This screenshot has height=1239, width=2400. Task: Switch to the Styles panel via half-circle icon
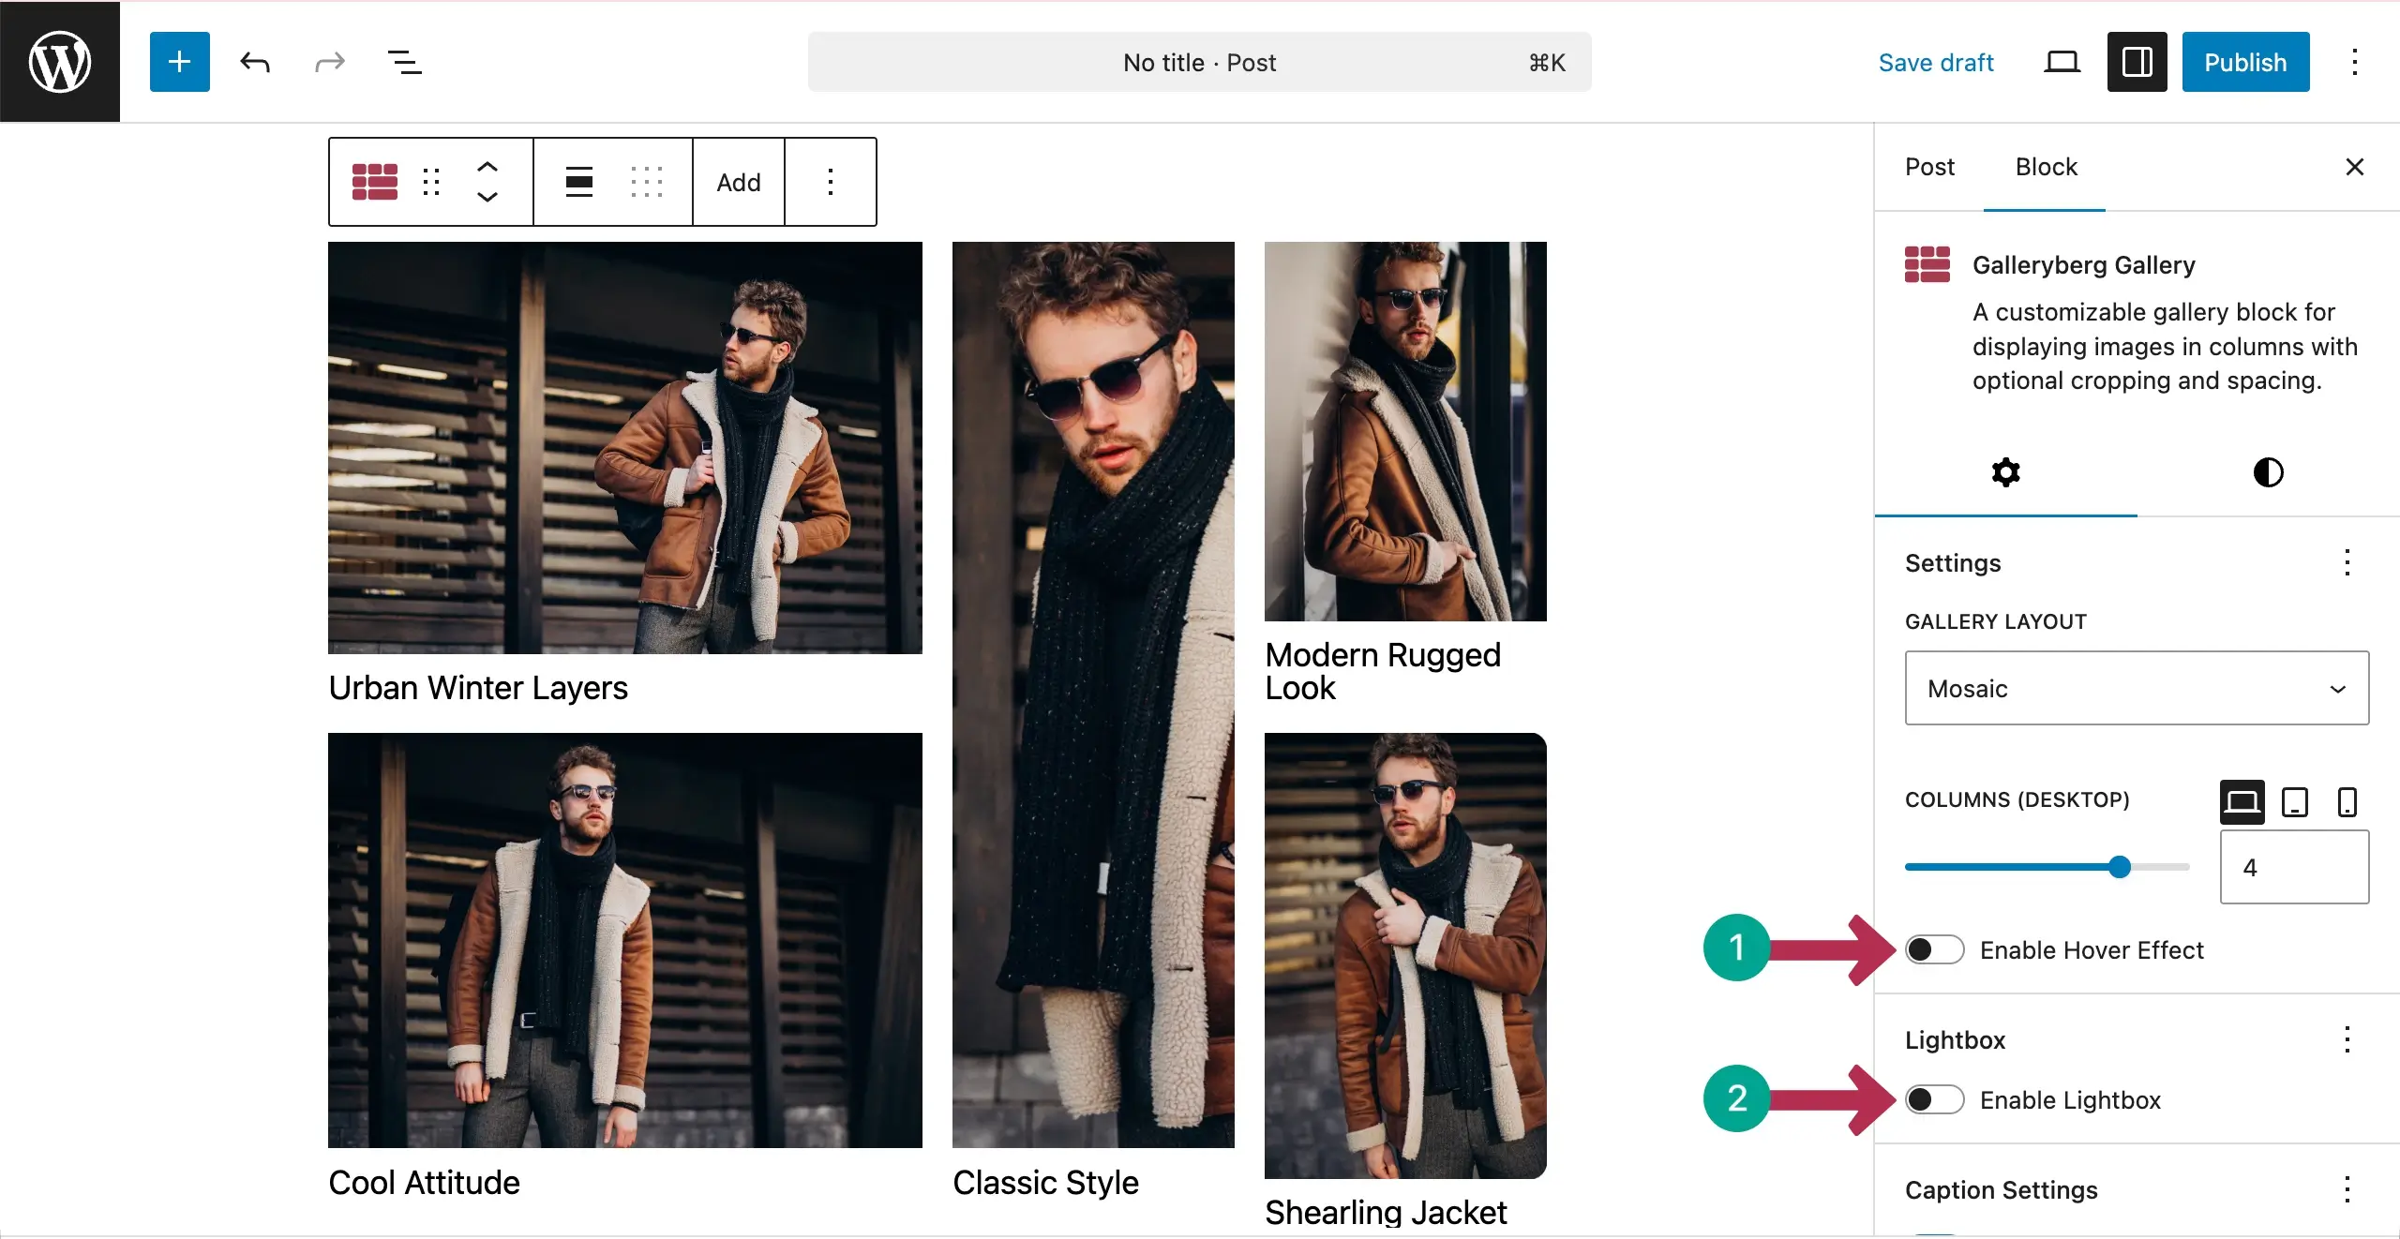point(2268,471)
